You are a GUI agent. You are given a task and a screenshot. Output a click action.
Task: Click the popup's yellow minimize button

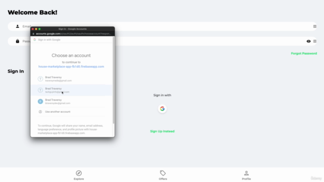(x=36, y=29)
